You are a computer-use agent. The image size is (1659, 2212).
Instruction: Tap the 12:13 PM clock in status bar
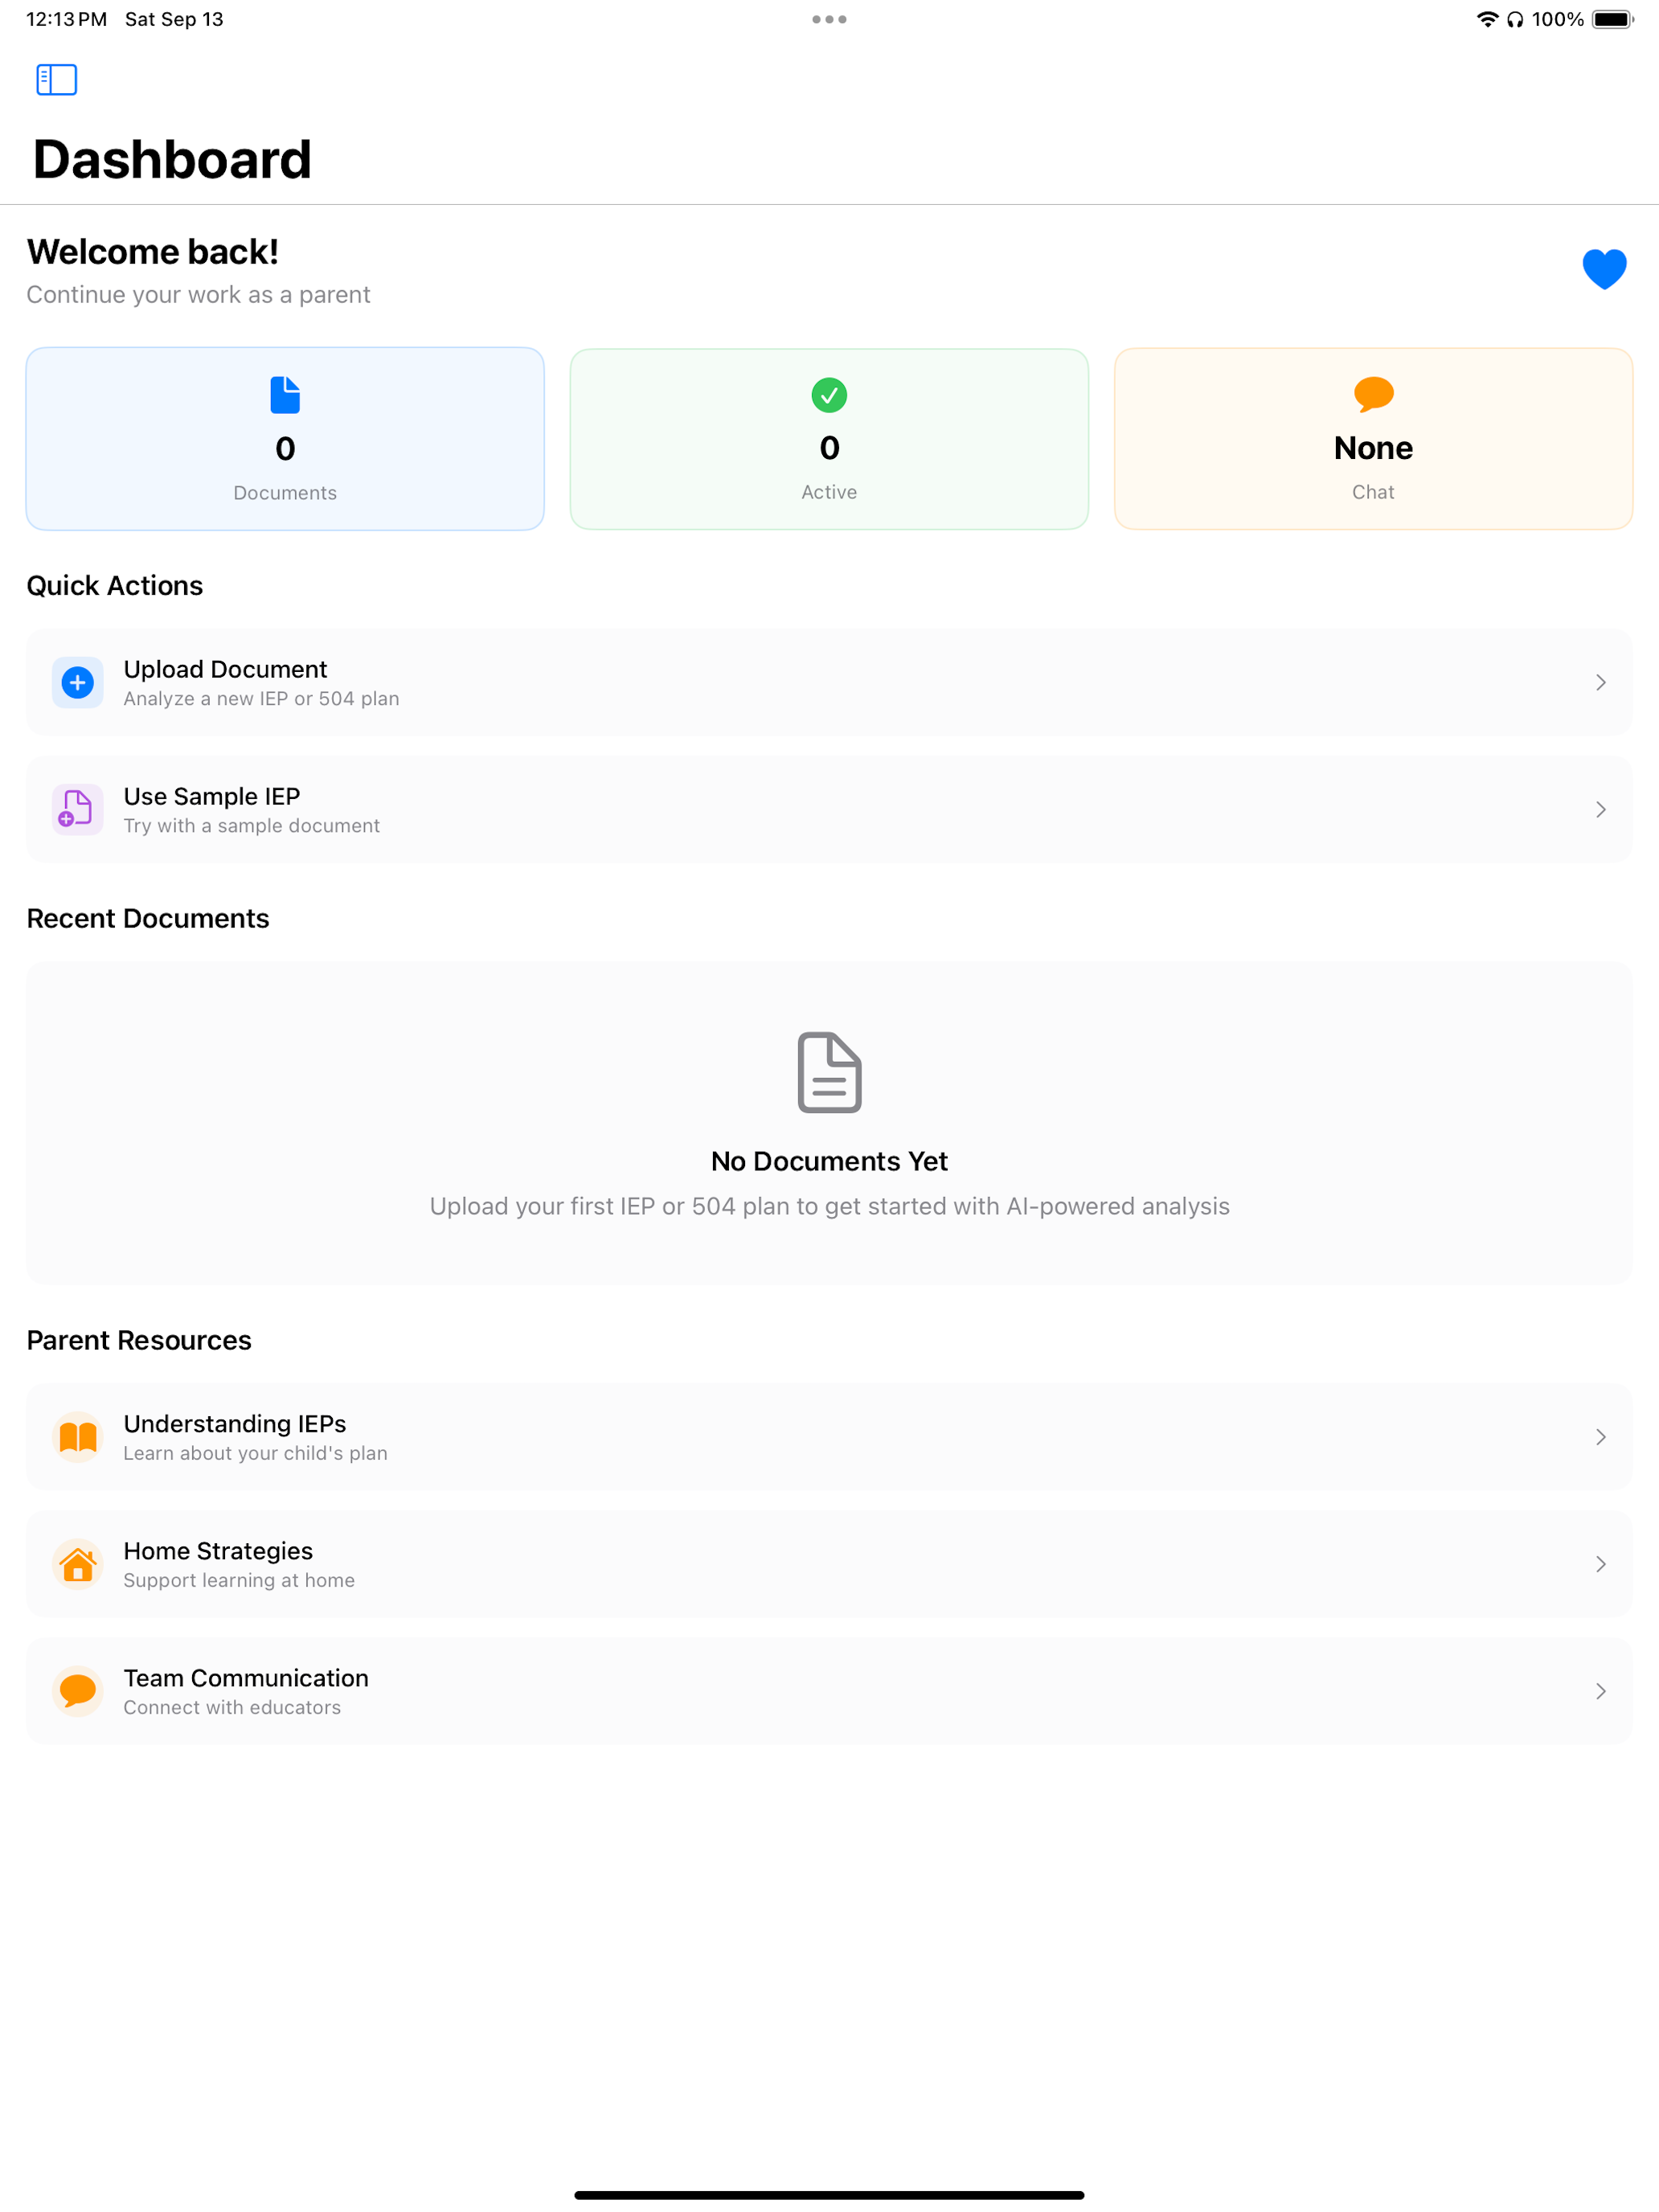click(66, 19)
